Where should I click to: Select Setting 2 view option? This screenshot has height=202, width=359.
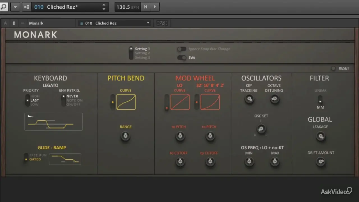[142, 53]
